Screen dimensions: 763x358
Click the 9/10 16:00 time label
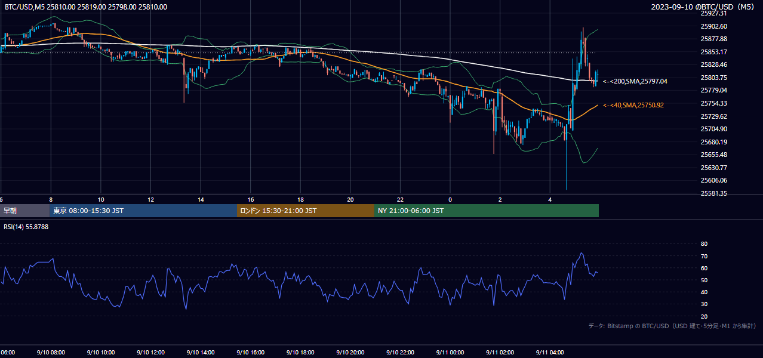[250, 353]
